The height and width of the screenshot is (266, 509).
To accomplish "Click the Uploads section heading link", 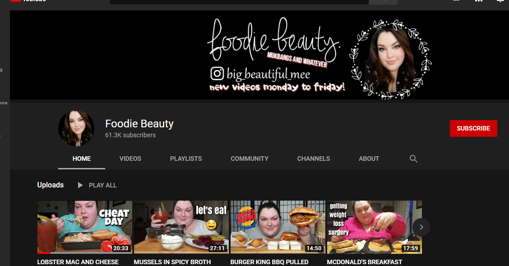I will click(51, 185).
